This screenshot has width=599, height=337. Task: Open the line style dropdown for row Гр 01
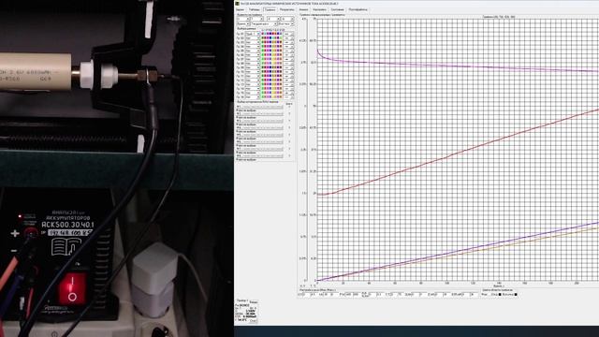tap(289, 34)
